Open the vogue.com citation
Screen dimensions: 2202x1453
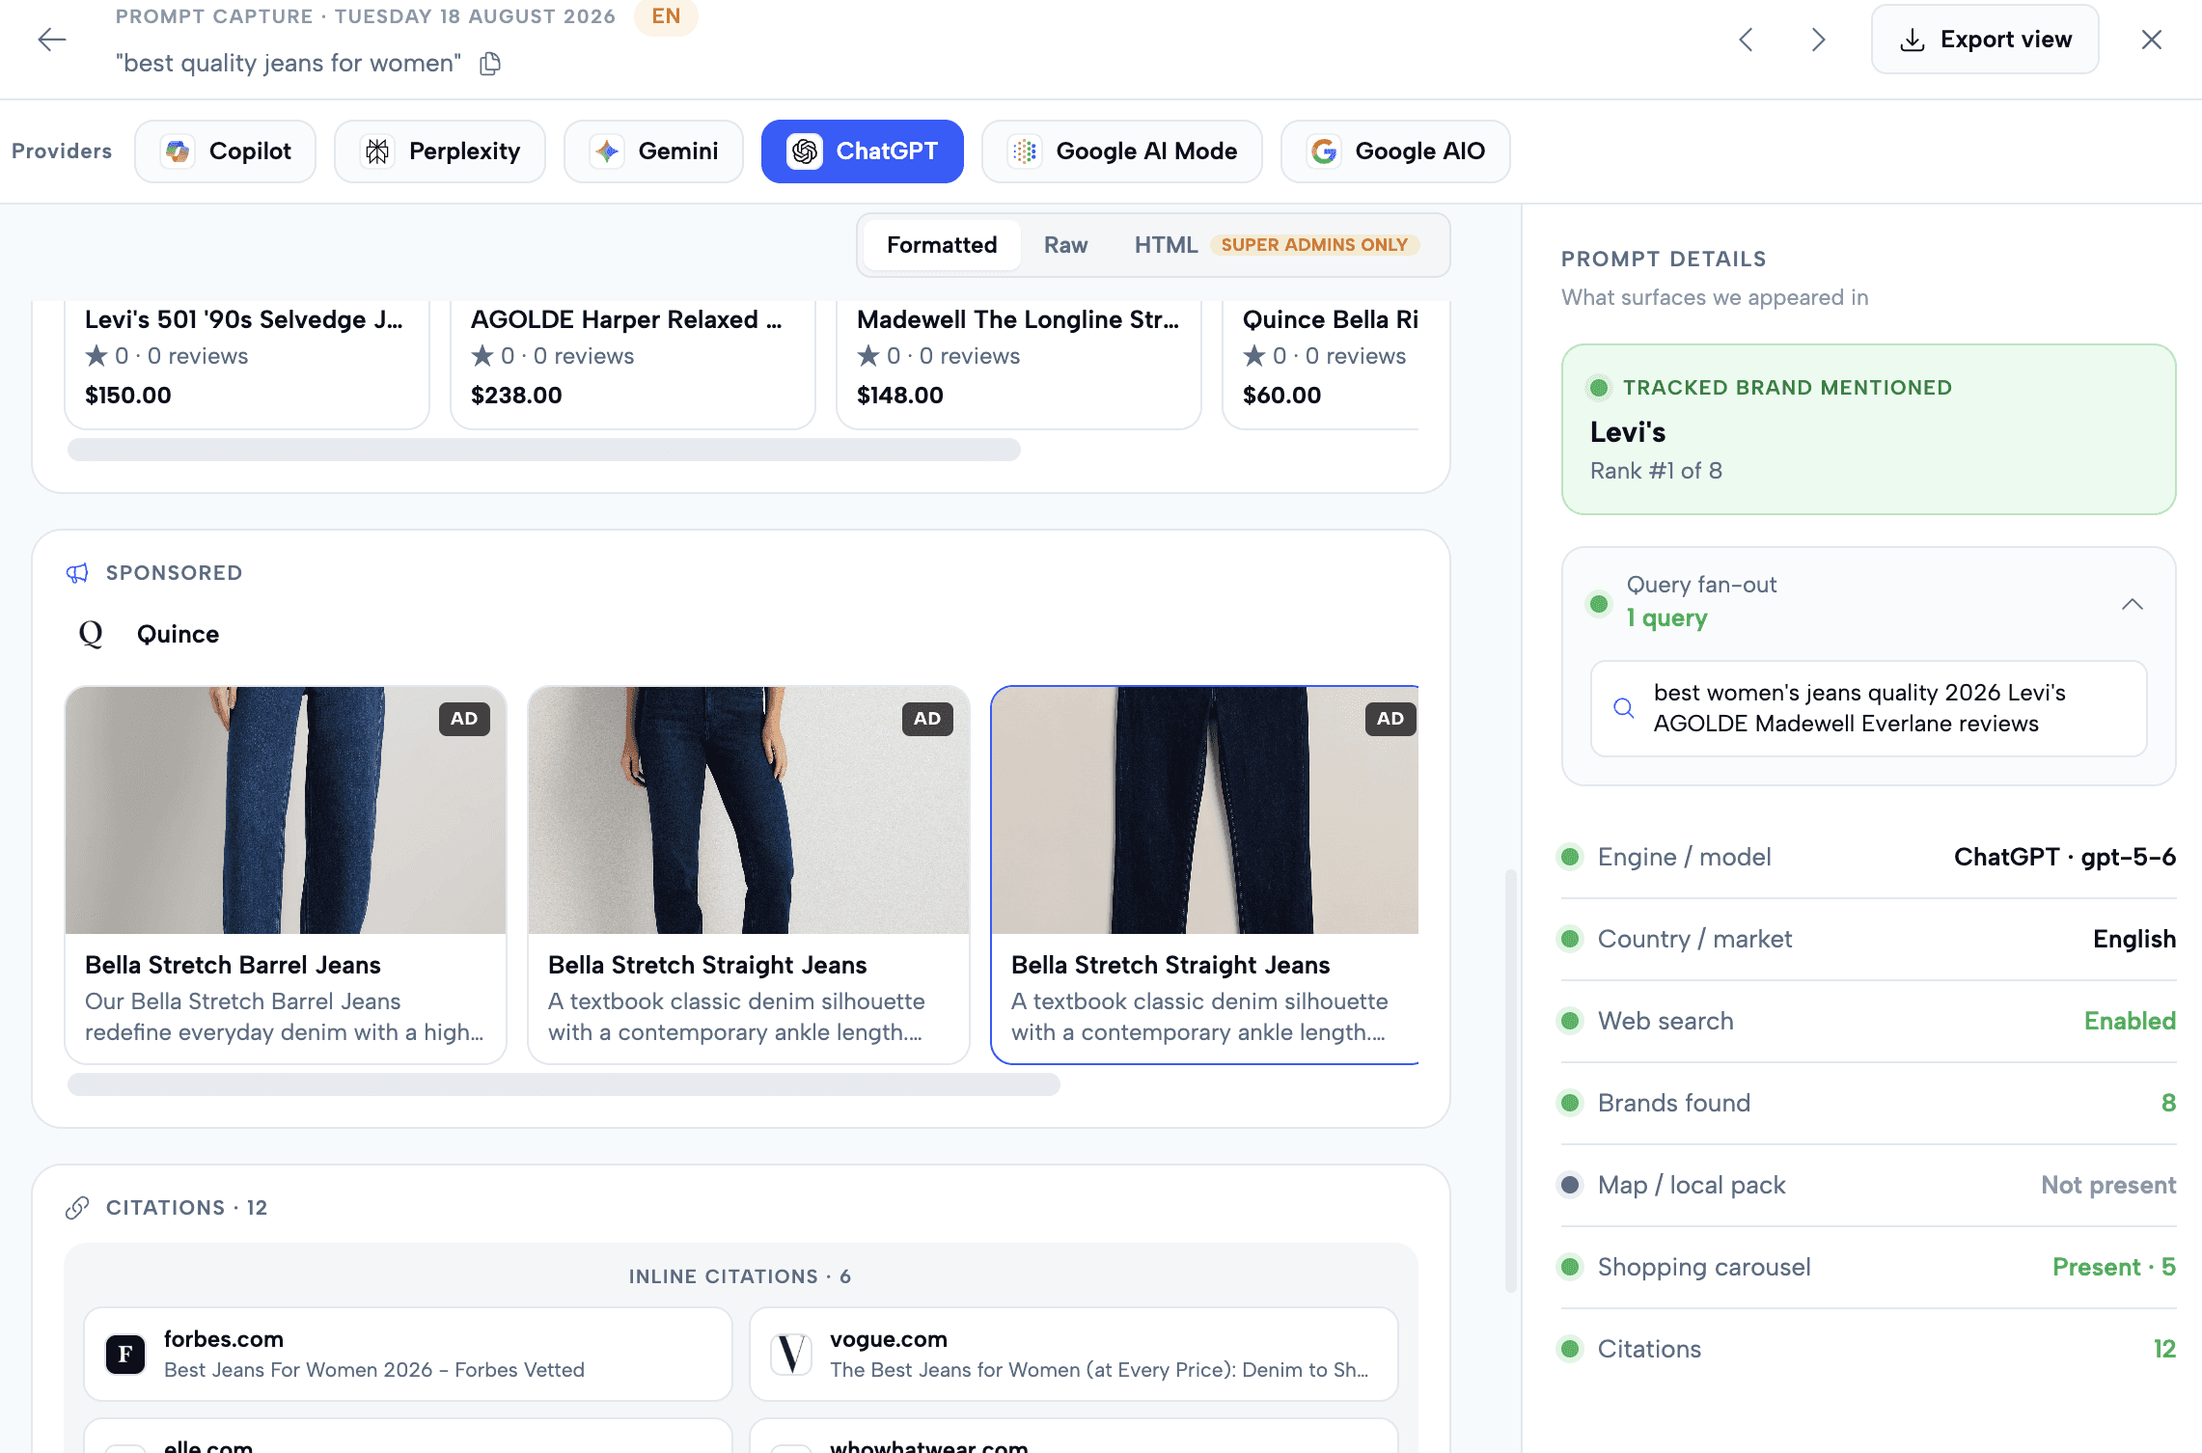(x=1074, y=1355)
